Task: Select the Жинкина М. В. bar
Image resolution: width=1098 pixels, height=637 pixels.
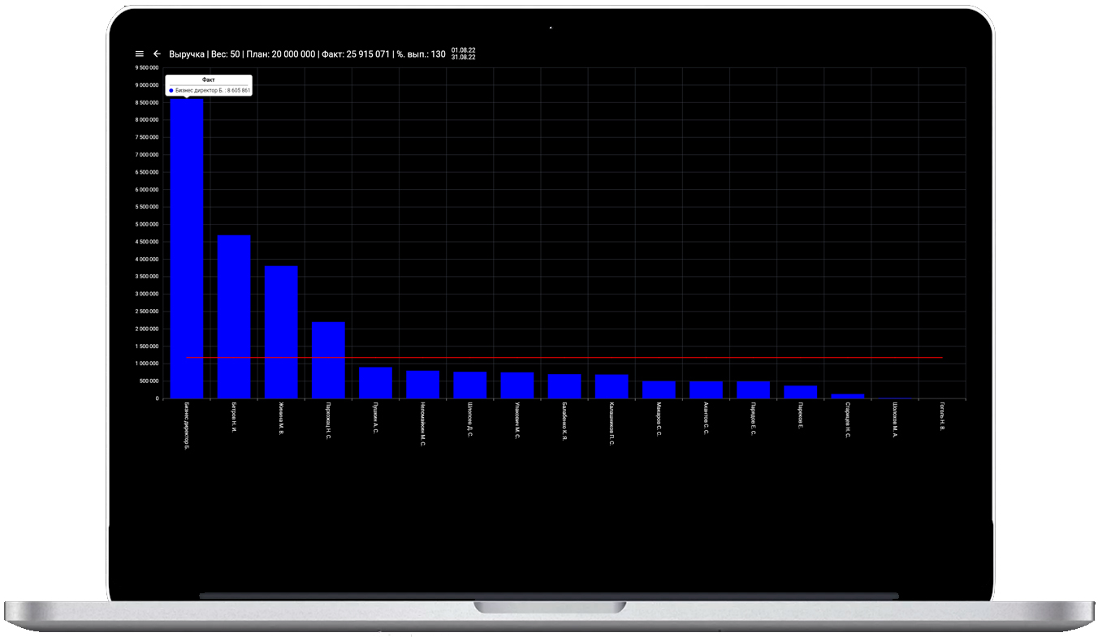Action: [281, 333]
